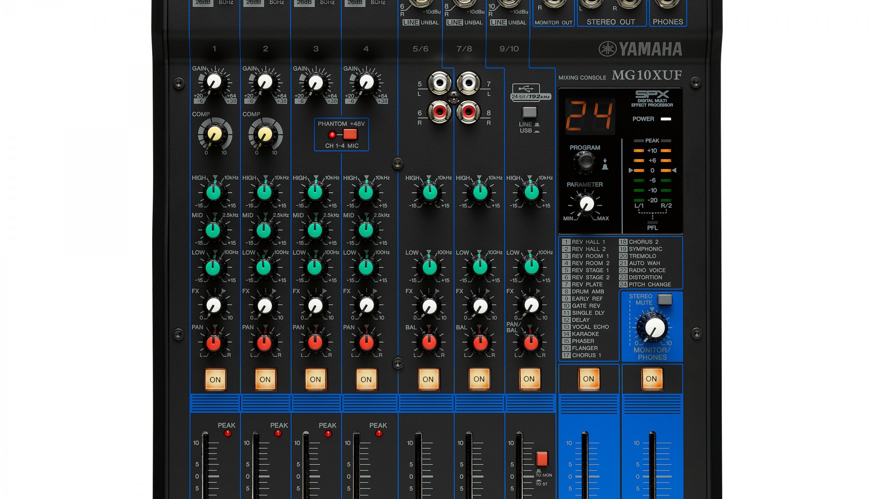The image size is (874, 499).
Task: Toggle red TO MON/TO ST switch
Action: tap(541, 459)
